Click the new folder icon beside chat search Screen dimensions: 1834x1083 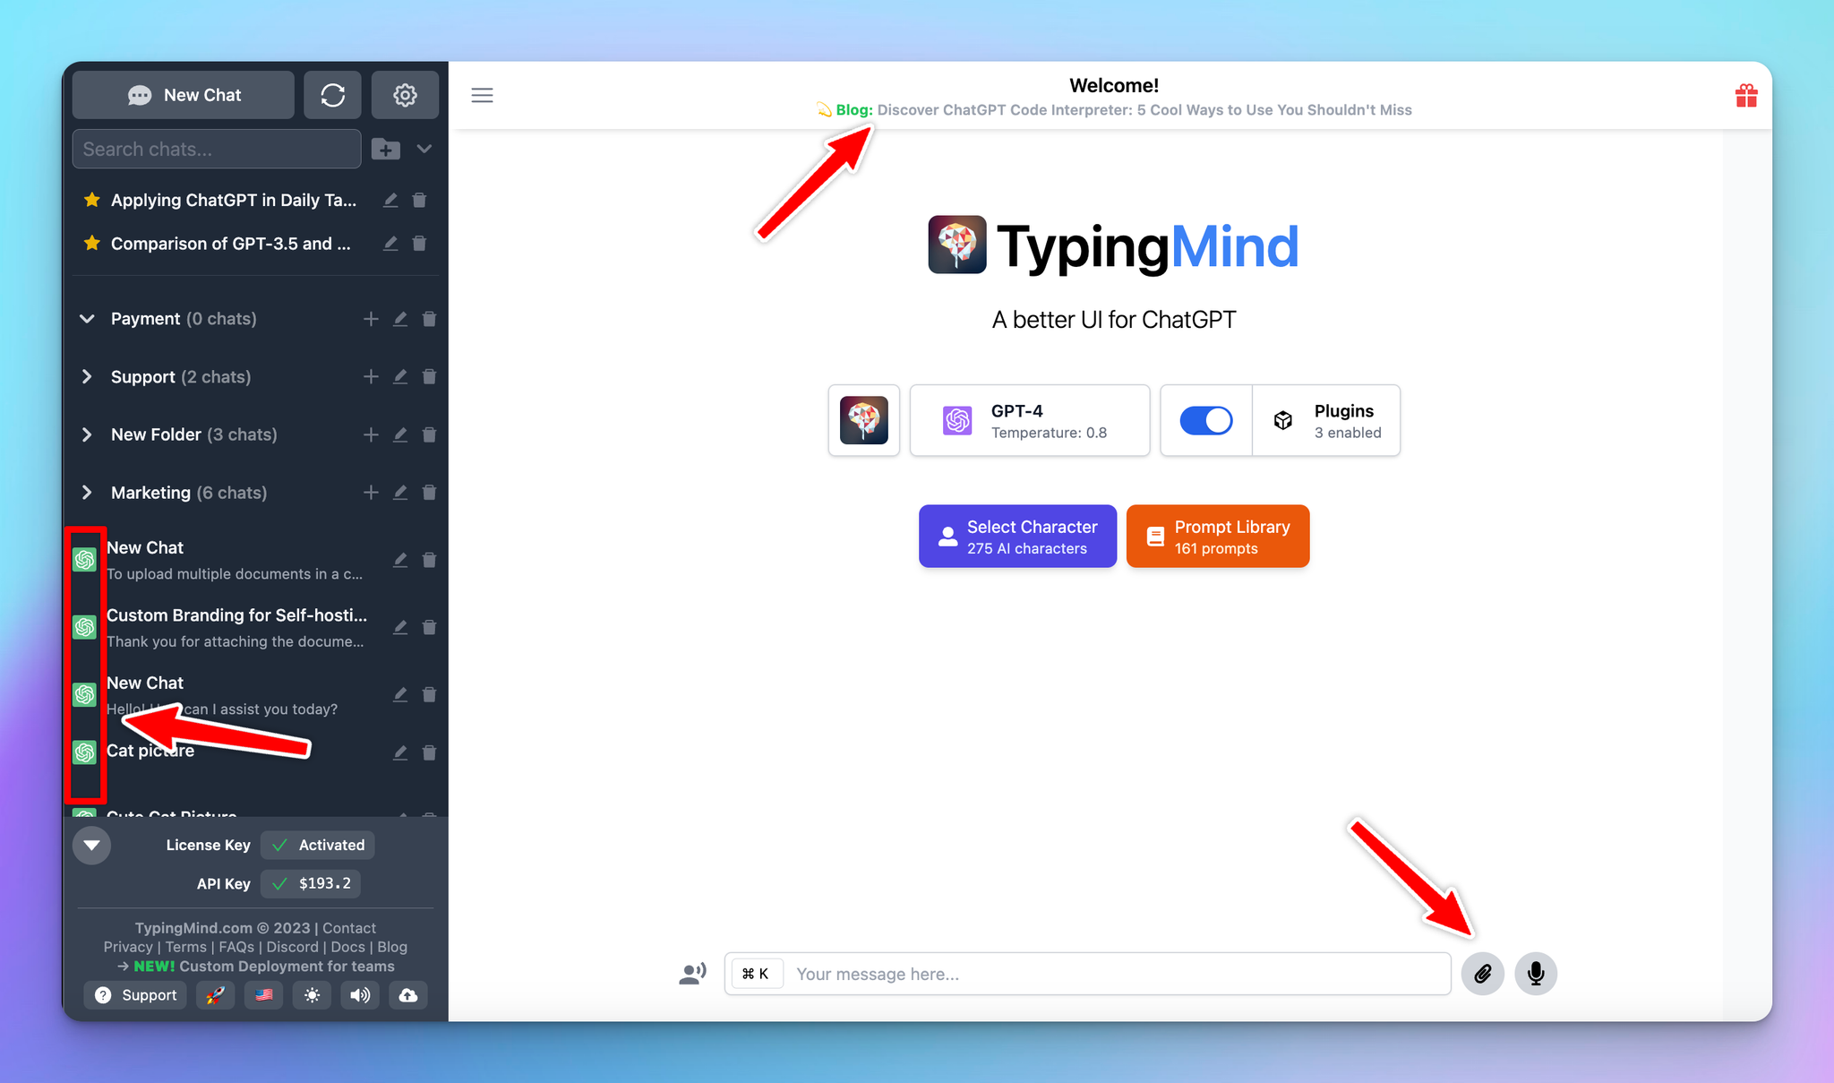click(x=386, y=149)
